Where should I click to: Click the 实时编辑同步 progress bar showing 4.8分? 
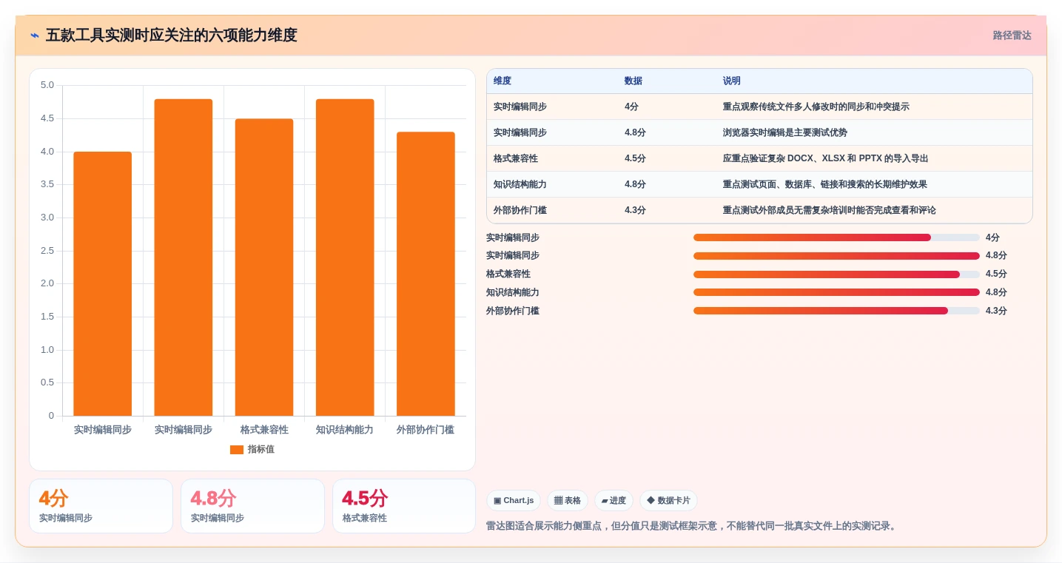pos(836,256)
